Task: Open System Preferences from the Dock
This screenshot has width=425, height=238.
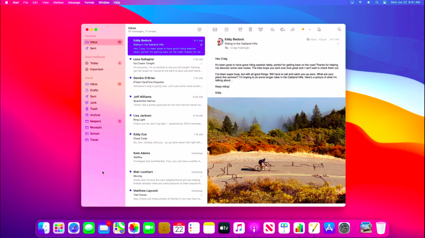Action: [x=344, y=228]
